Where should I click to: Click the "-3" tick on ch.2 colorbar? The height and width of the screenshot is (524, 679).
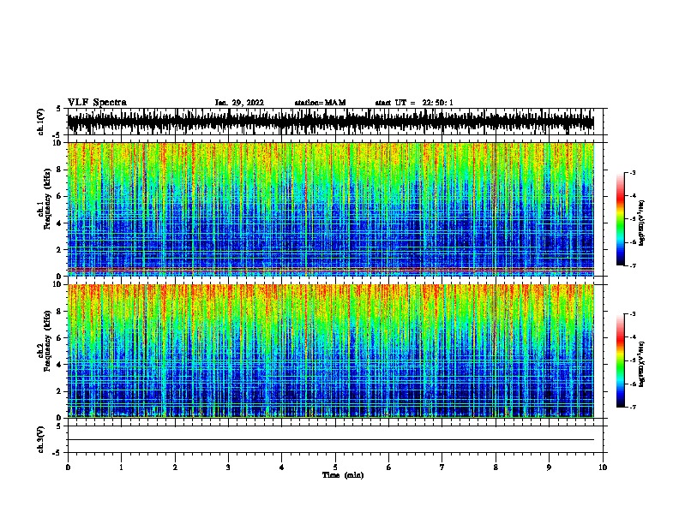tap(632, 314)
